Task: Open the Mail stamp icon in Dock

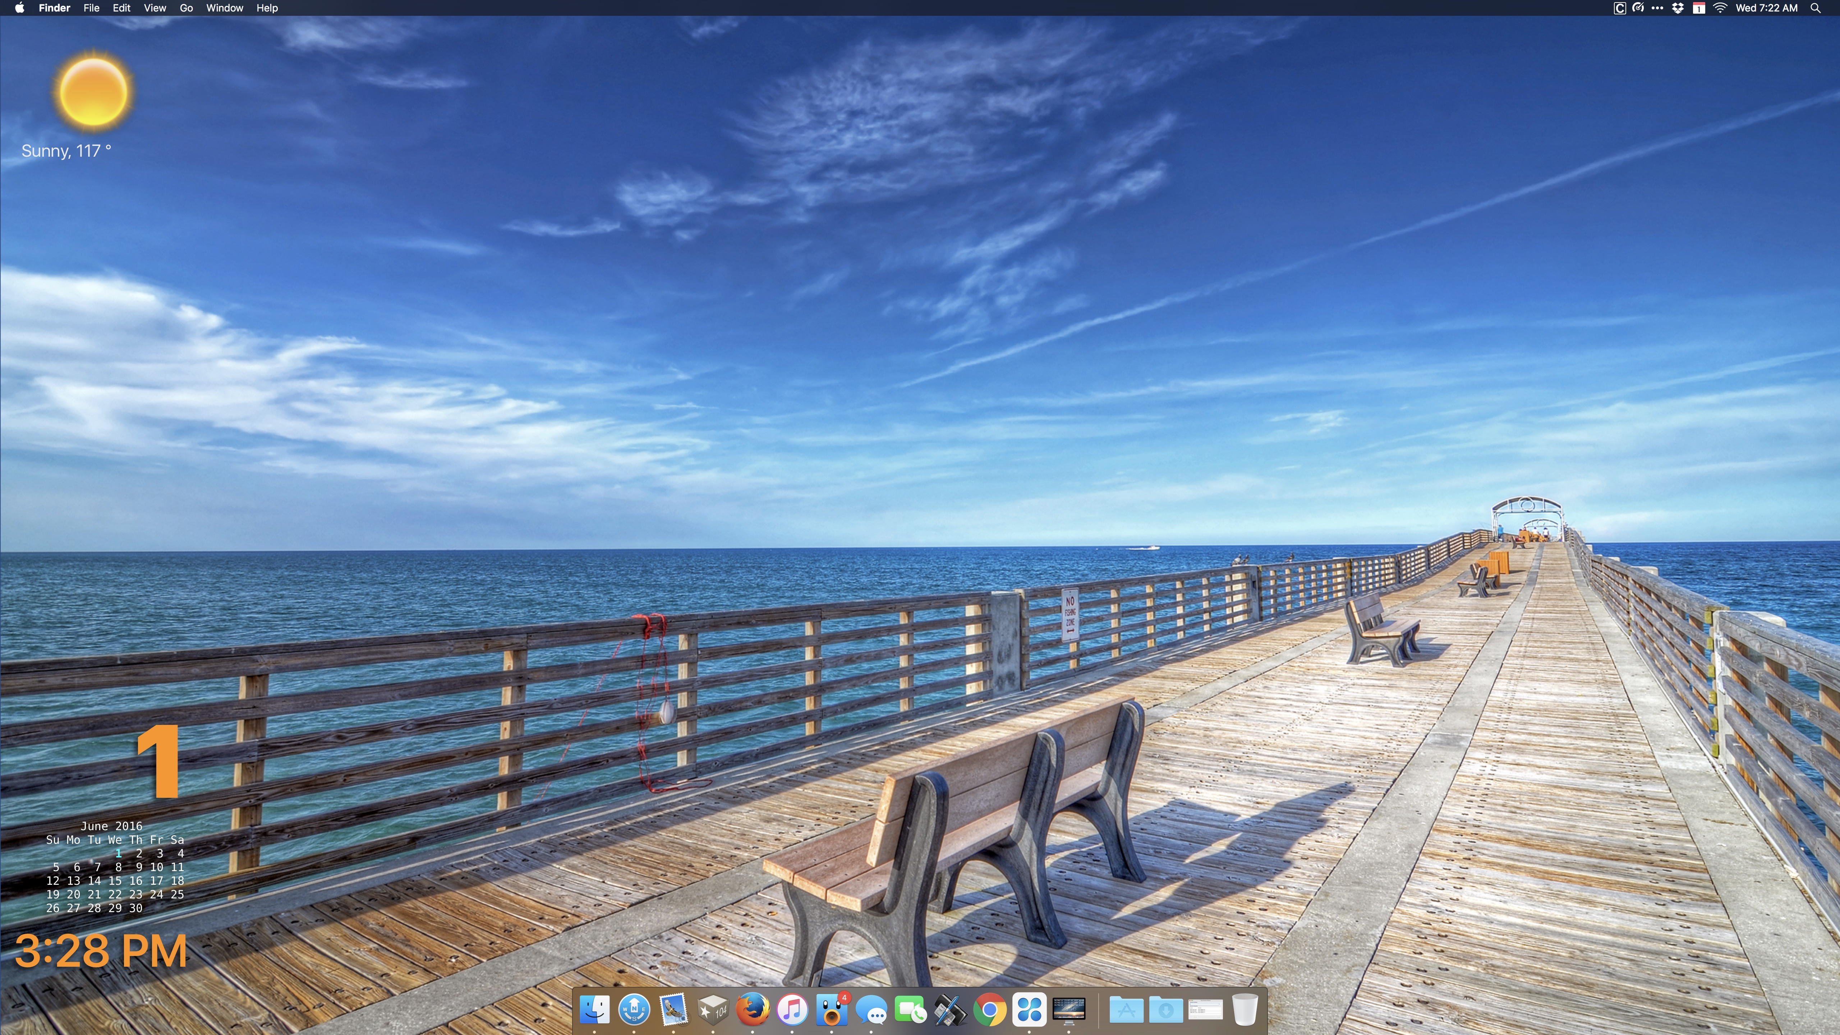Action: (x=673, y=1010)
